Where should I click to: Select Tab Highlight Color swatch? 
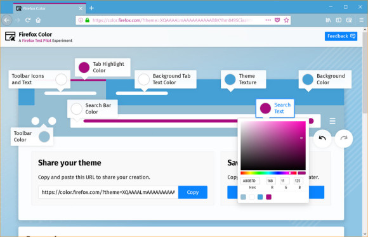tap(84, 68)
